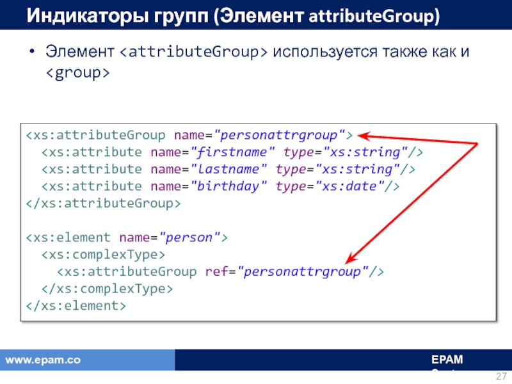Click the attribute line with name="birthday"
The image size is (512, 384).
pos(220,186)
